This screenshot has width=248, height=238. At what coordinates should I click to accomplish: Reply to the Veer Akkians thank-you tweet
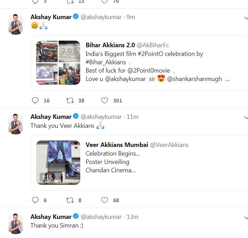pyautogui.click(x=35, y=200)
